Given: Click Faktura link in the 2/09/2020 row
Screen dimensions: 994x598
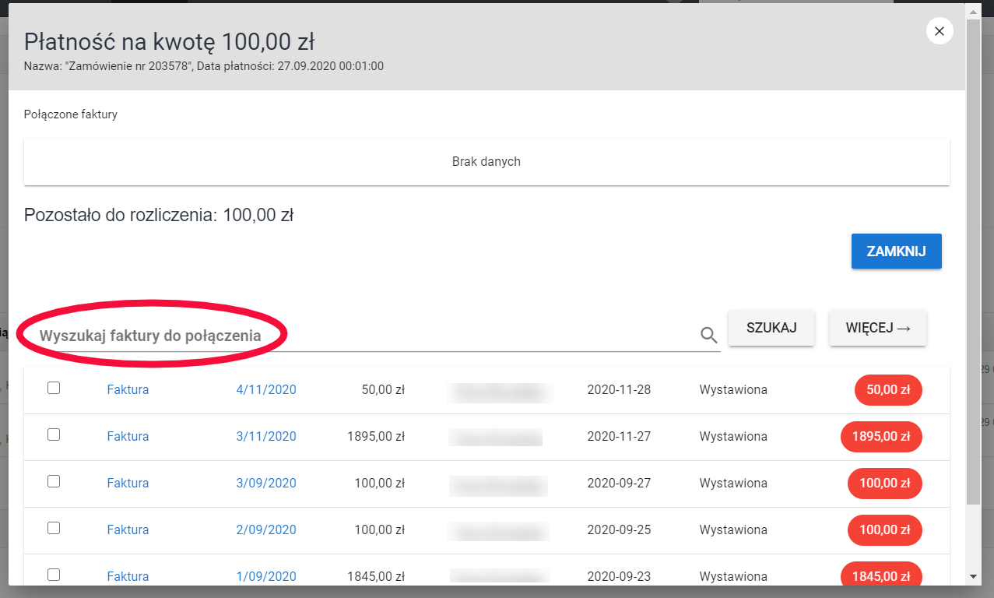Looking at the screenshot, I should (x=128, y=530).
